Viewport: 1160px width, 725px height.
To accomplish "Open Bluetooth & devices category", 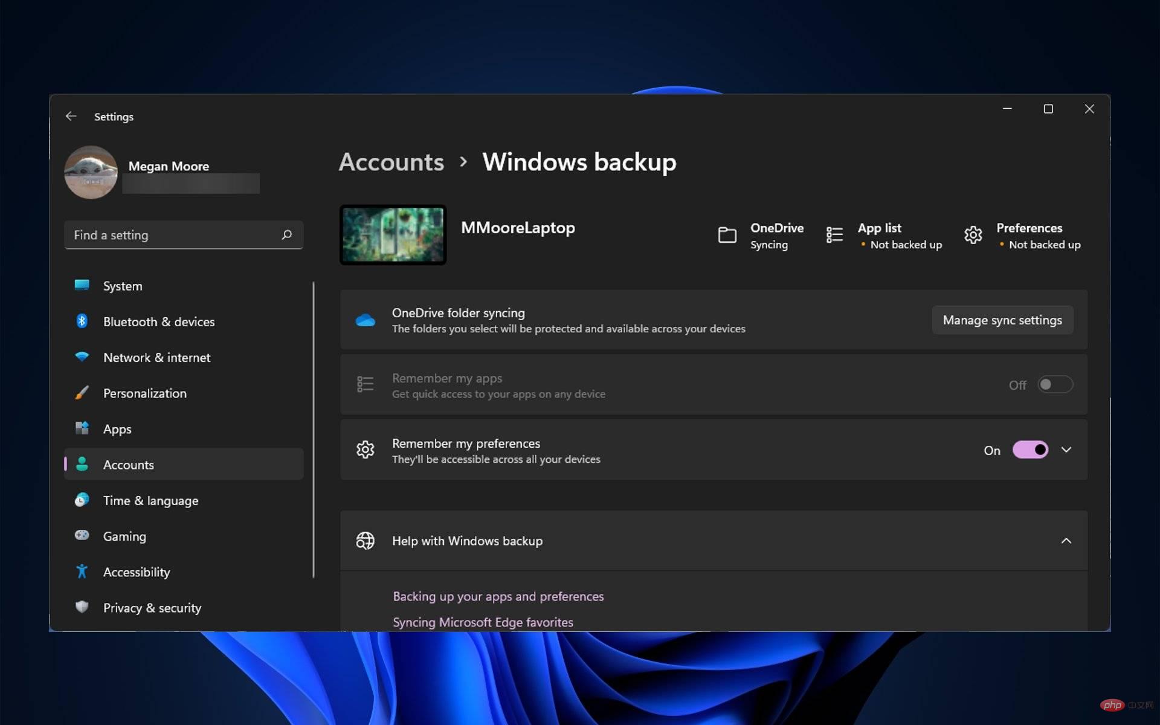I will point(184,321).
